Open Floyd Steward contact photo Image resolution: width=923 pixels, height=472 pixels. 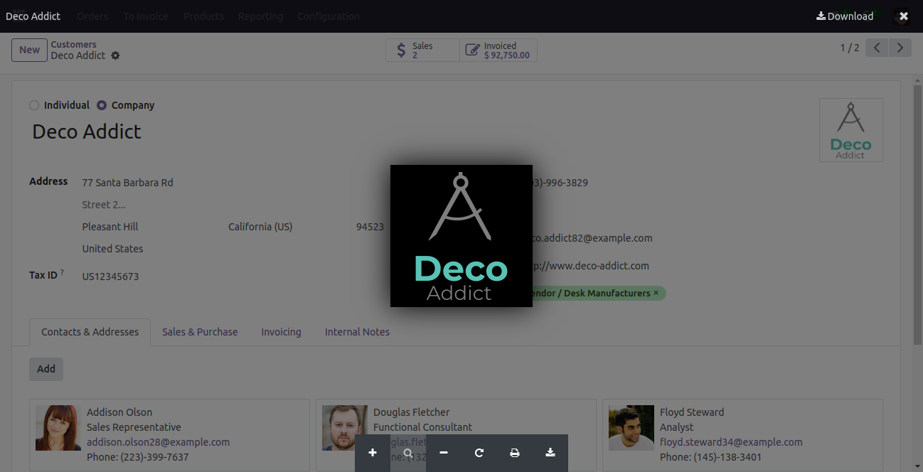click(631, 428)
